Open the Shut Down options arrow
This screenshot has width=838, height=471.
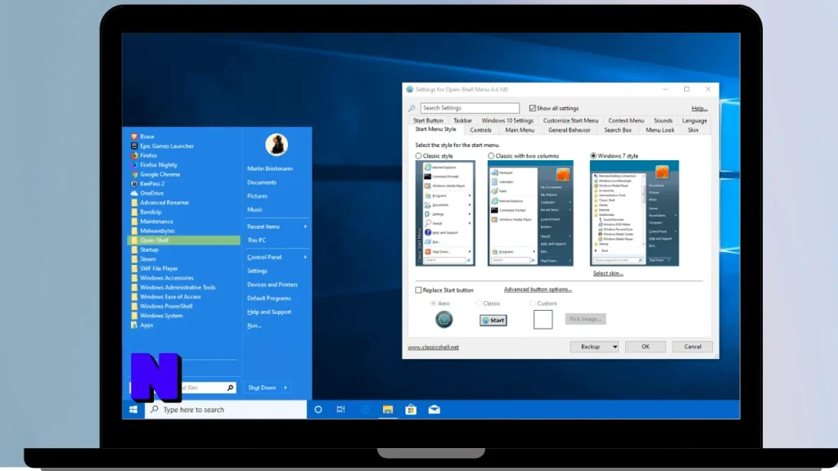(286, 388)
